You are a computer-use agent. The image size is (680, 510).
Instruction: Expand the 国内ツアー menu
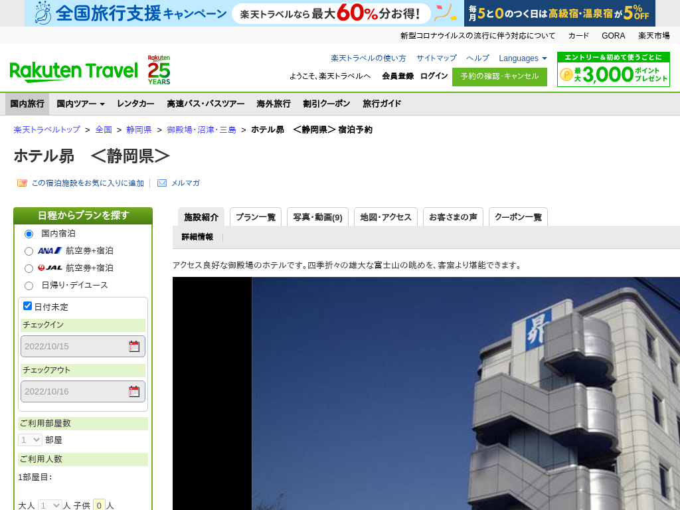tap(80, 104)
